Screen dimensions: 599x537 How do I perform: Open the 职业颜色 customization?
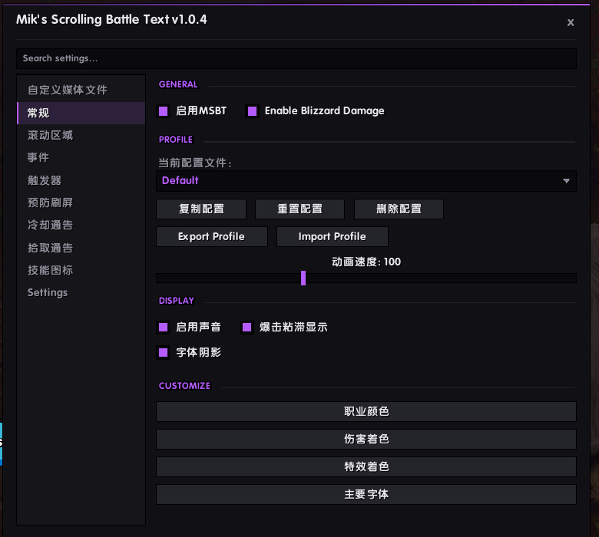(x=366, y=411)
